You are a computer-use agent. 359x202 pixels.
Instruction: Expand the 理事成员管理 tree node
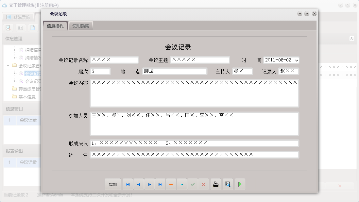pos(7,89)
